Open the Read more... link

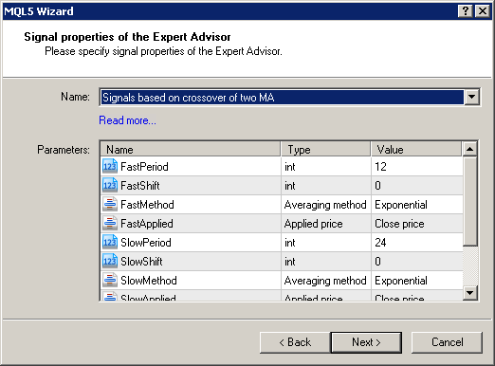click(x=127, y=120)
